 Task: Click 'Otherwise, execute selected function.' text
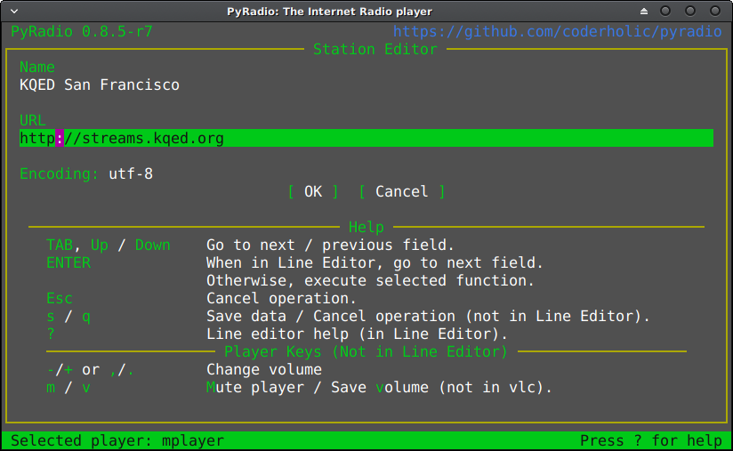point(370,280)
